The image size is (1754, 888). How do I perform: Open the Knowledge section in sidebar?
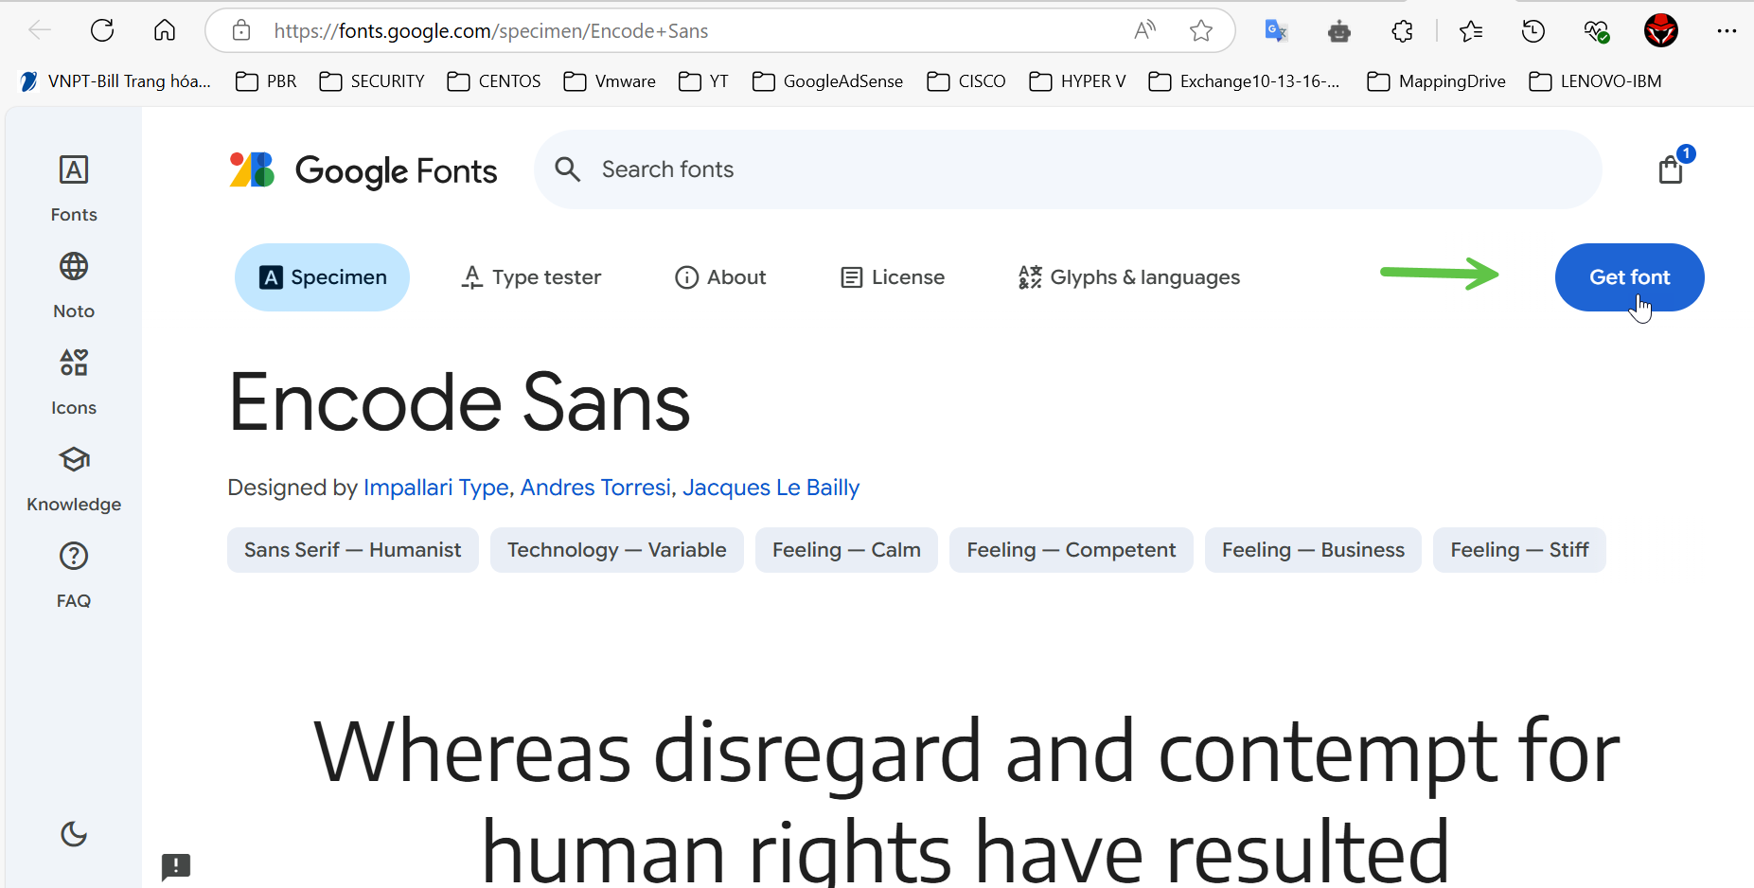pyautogui.click(x=74, y=479)
